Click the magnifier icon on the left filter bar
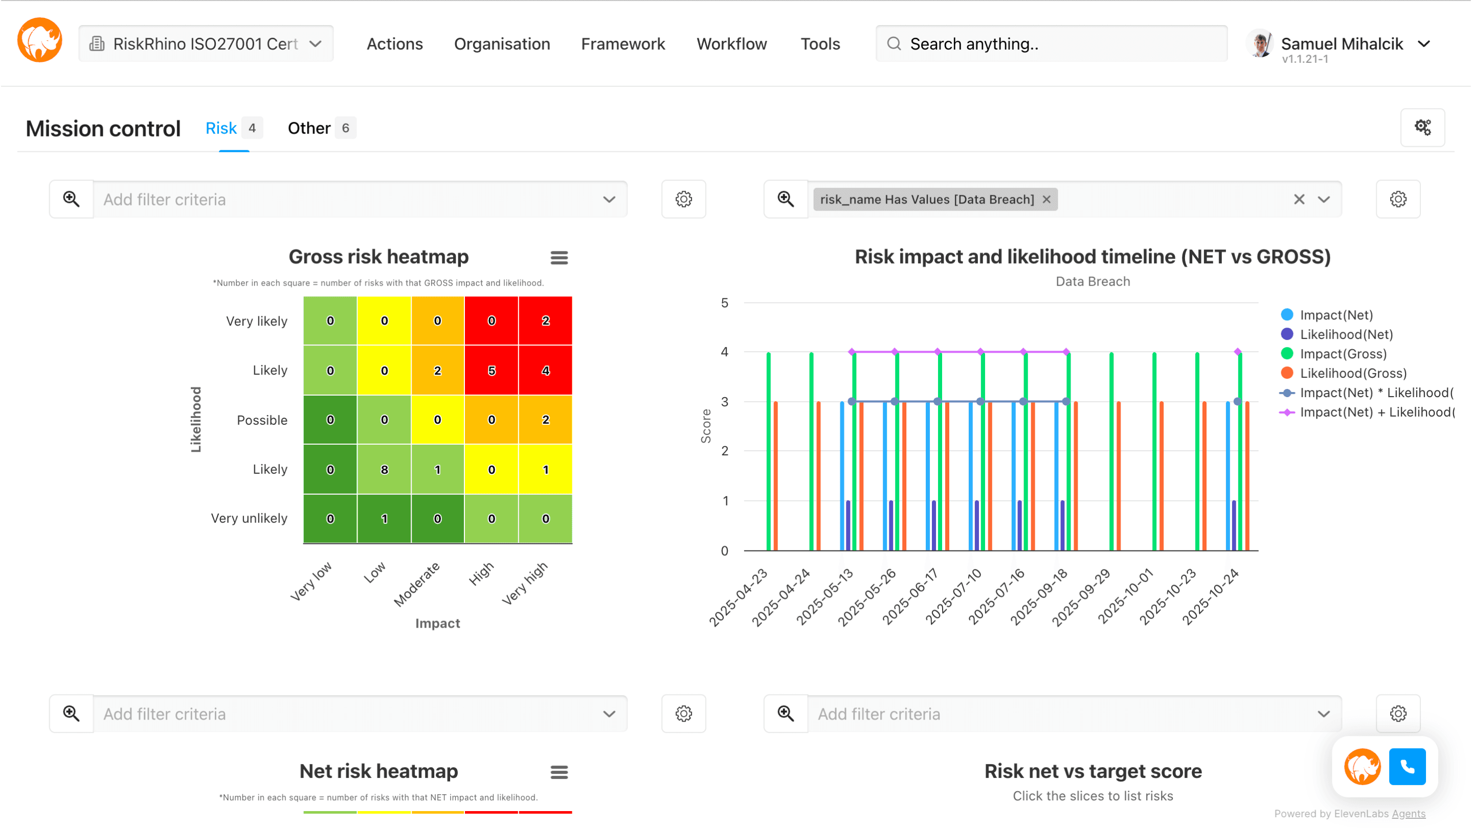 coord(71,199)
